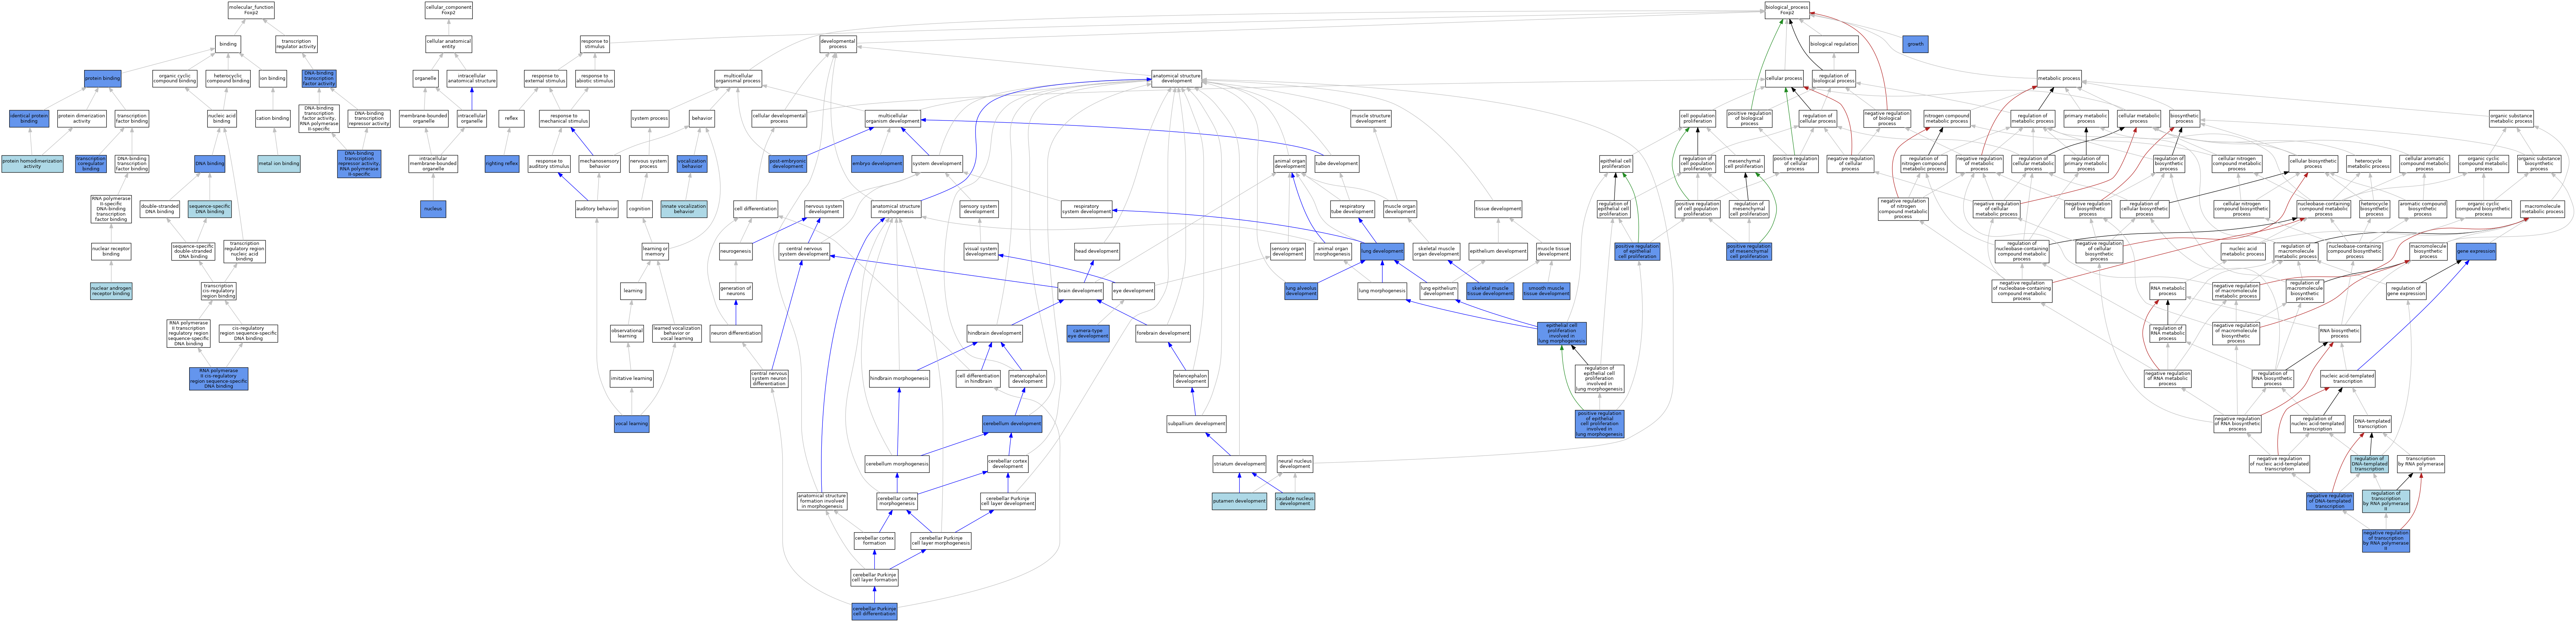Click the 'cation binding' node
This screenshot has width=2576, height=622.
[x=273, y=119]
